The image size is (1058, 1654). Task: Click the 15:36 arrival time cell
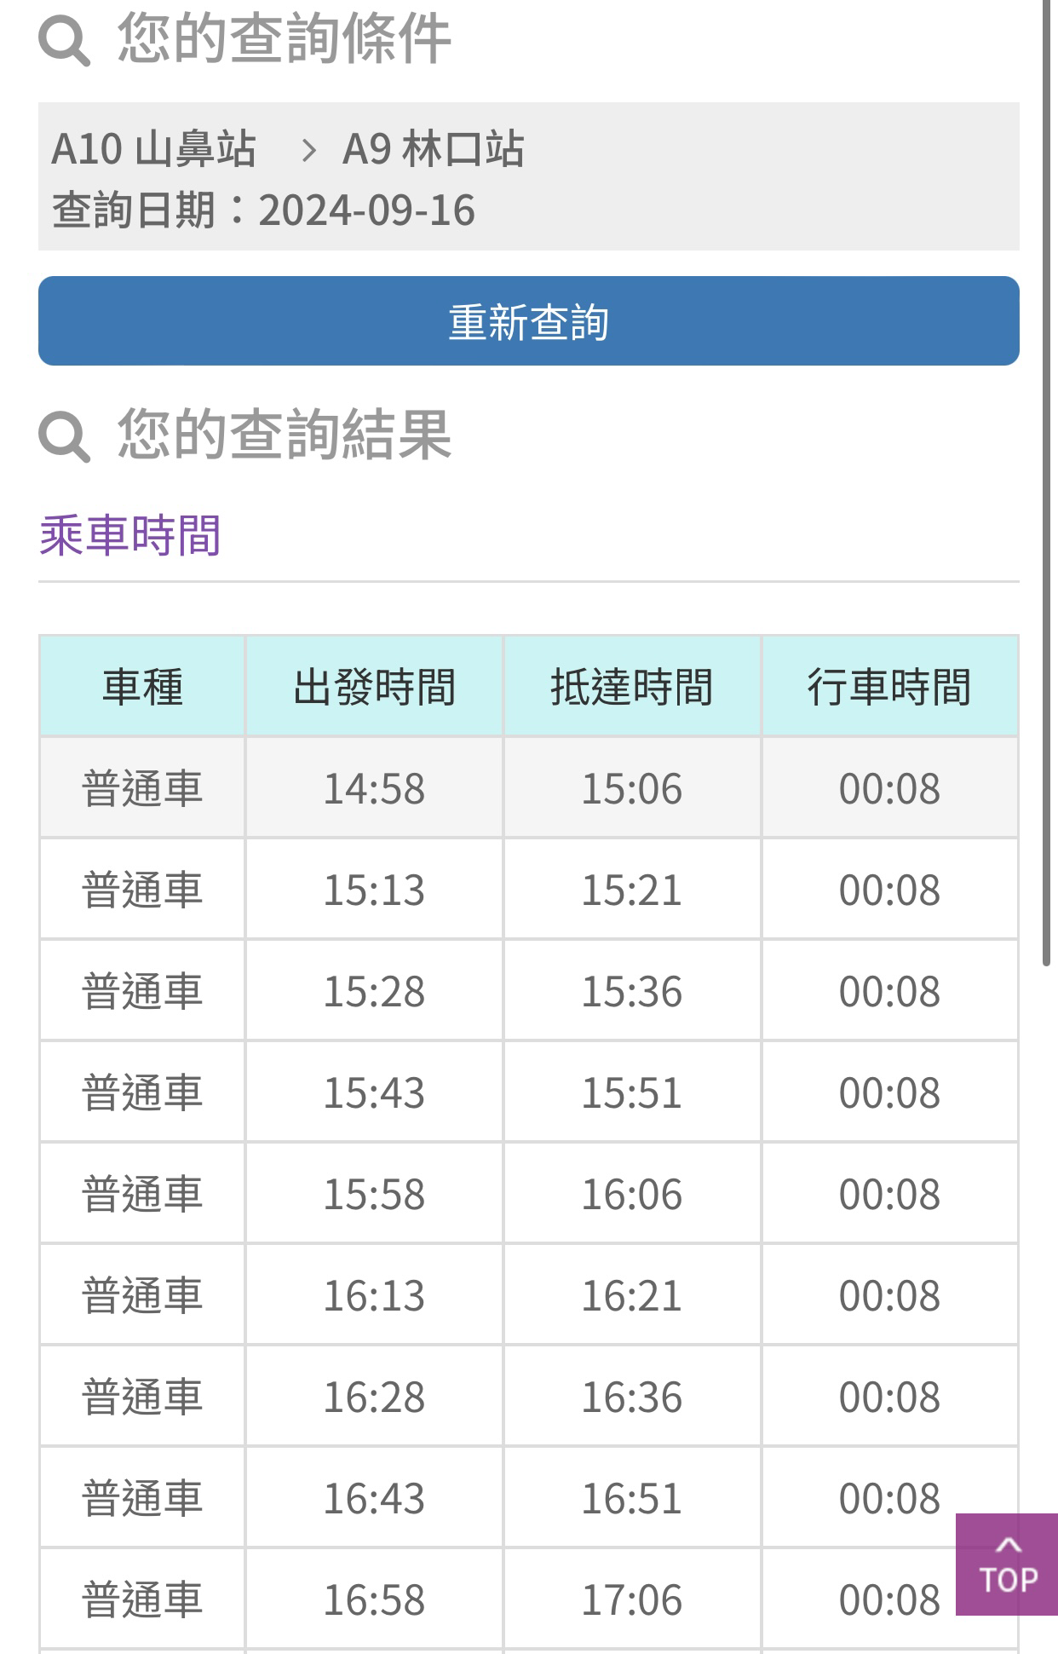[631, 990]
